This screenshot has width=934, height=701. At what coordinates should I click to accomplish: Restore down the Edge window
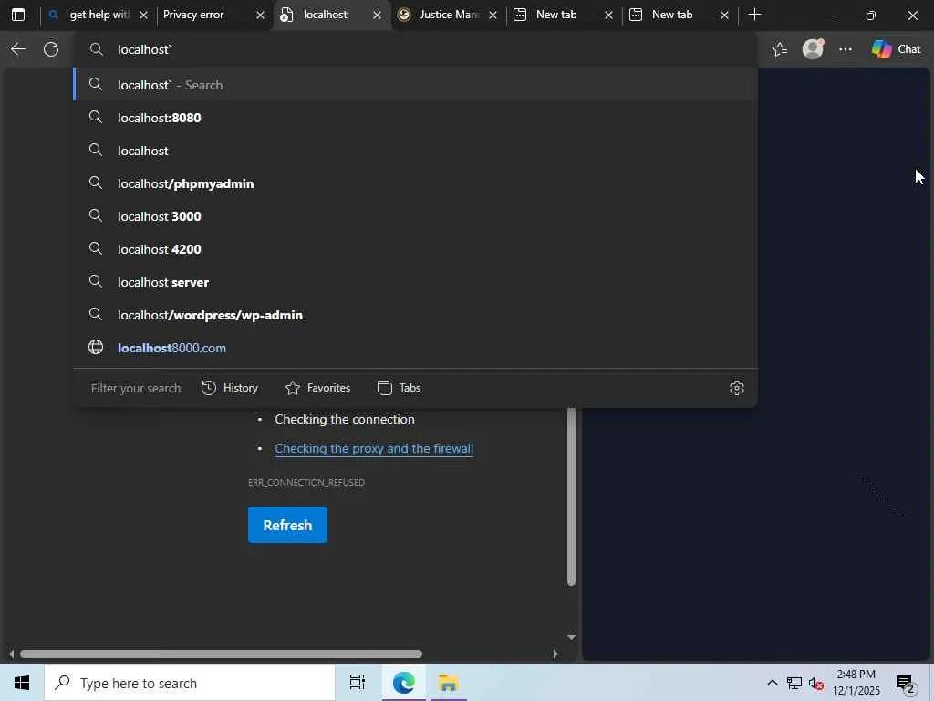pos(871,16)
